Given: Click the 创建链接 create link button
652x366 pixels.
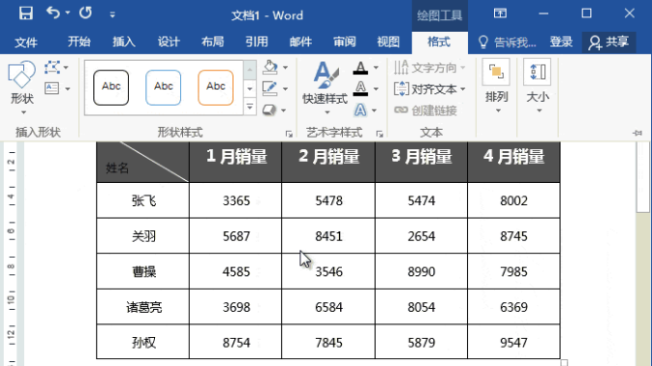Looking at the screenshot, I should tap(426, 110).
